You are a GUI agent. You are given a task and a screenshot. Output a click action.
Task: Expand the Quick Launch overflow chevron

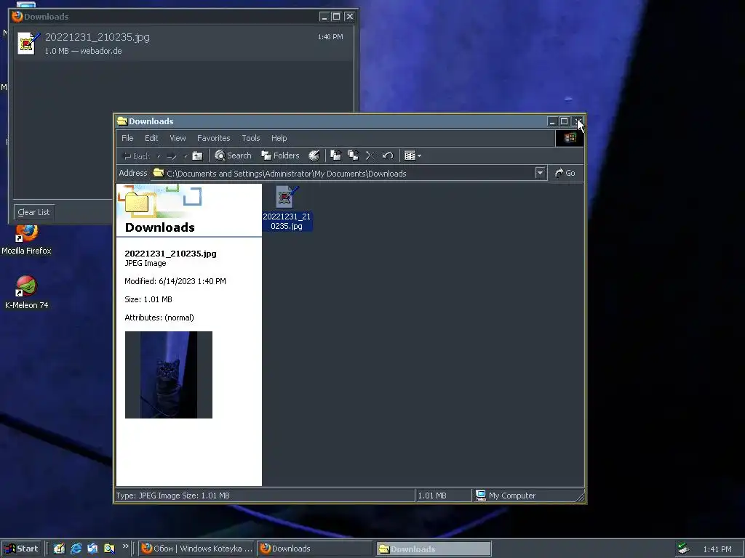pyautogui.click(x=125, y=546)
